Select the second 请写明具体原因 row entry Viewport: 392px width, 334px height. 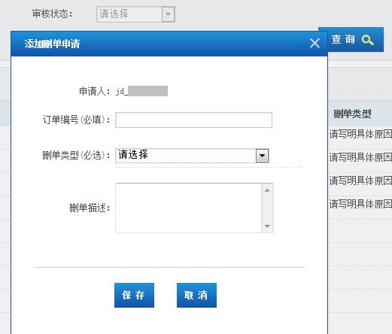click(360, 157)
